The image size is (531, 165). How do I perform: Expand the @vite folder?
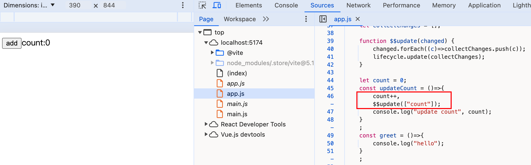click(212, 53)
